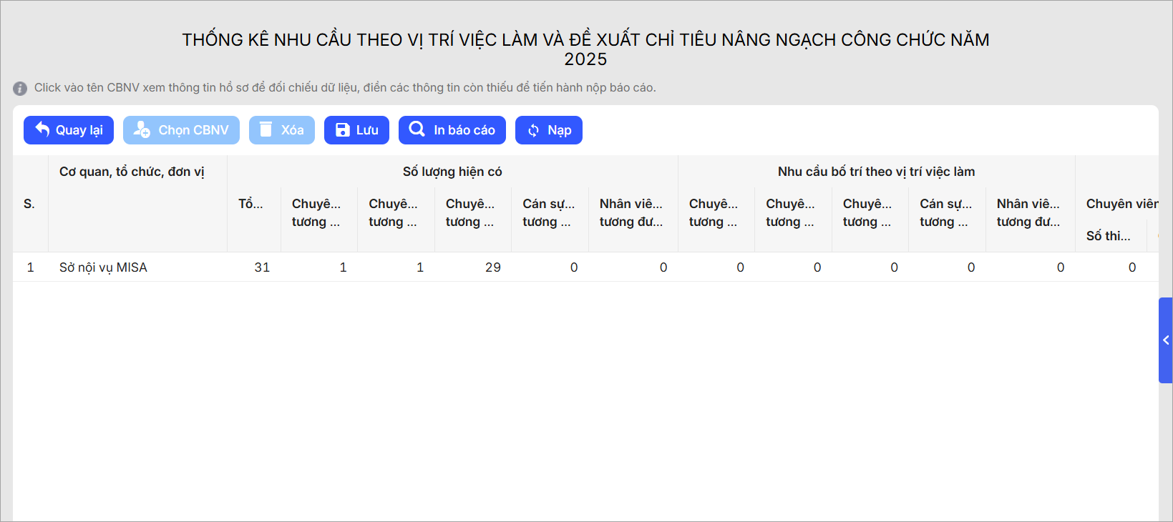Click the S. column header
1173x522 pixels.
click(29, 204)
